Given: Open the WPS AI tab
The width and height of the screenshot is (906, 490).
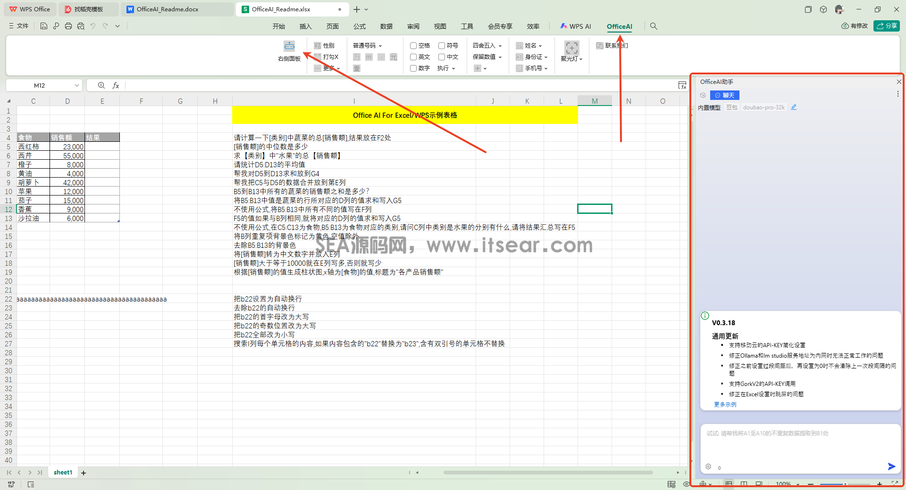Looking at the screenshot, I should coord(576,26).
